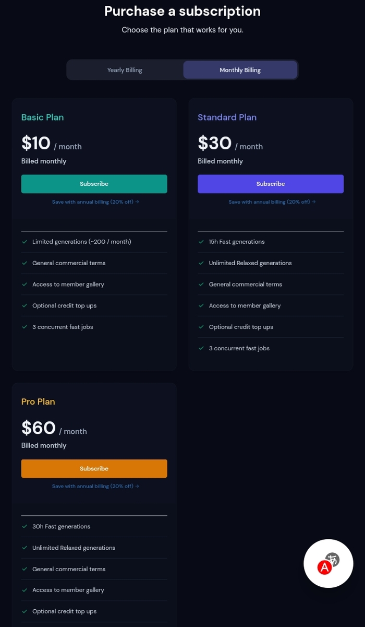Viewport: 365px width, 627px height.
Task: Switch to Yearly Billing
Action: click(x=125, y=70)
